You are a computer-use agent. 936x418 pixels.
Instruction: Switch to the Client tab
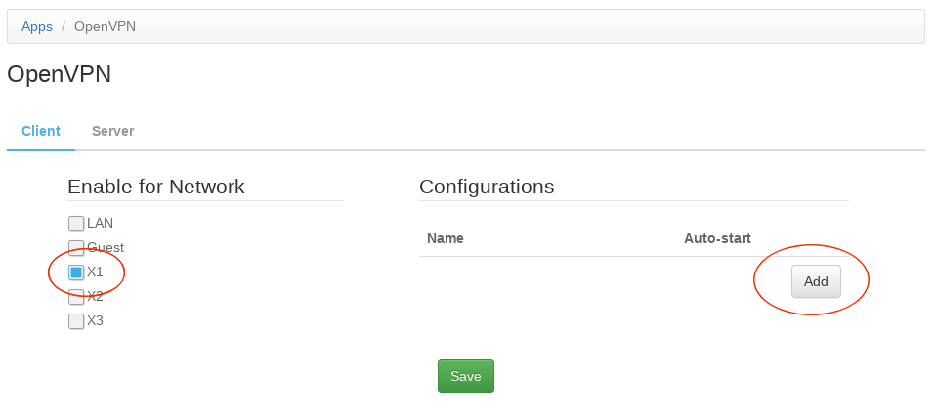[x=41, y=131]
